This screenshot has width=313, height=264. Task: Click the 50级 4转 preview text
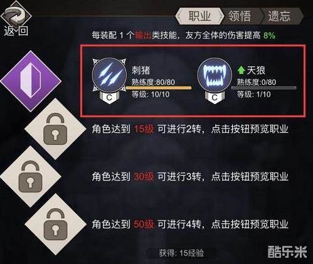pos(190,224)
